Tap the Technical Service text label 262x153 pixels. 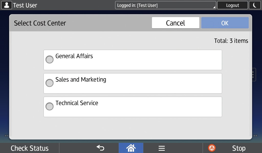[x=77, y=103]
